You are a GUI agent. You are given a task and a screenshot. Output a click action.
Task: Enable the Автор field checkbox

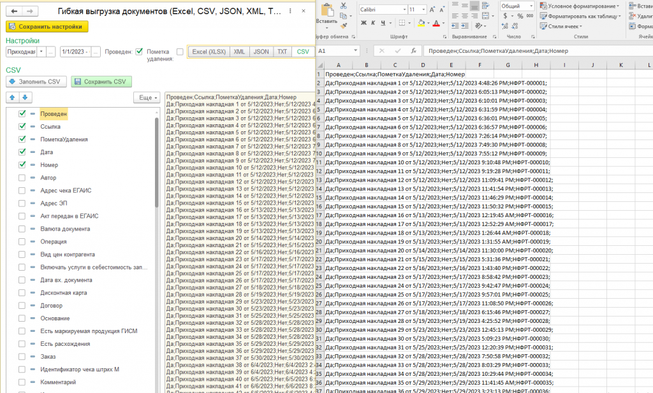(x=22, y=178)
